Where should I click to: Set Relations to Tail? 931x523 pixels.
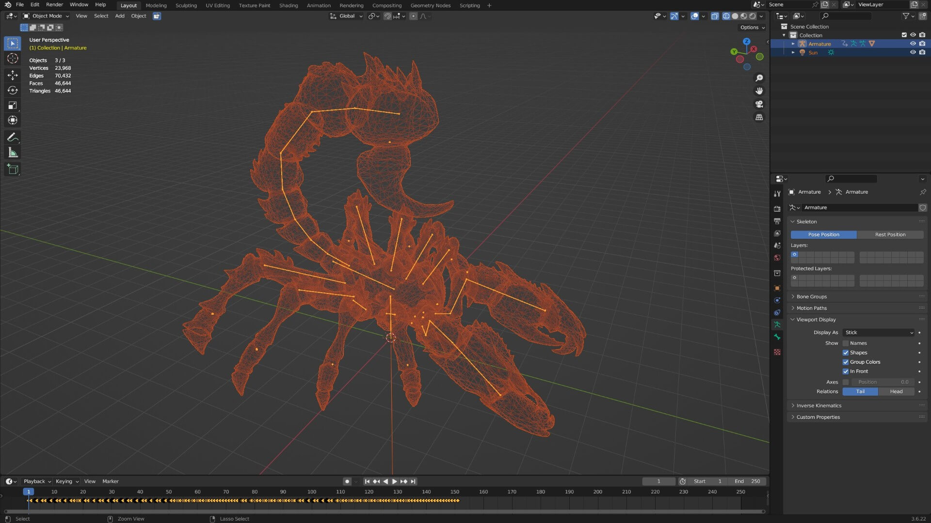860,392
